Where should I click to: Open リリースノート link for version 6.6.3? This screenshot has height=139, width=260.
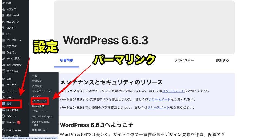coord(173,91)
